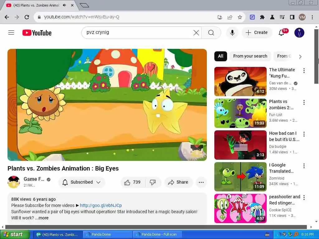
Task: Open a new browser tab
Action: point(84,5)
